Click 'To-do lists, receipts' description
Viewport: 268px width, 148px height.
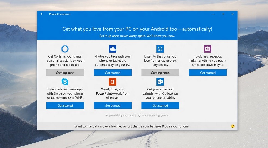[208, 61]
